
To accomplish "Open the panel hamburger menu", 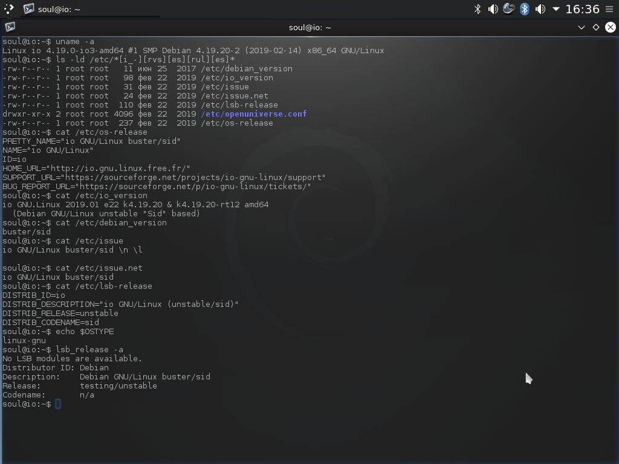I will pyautogui.click(x=609, y=8).
